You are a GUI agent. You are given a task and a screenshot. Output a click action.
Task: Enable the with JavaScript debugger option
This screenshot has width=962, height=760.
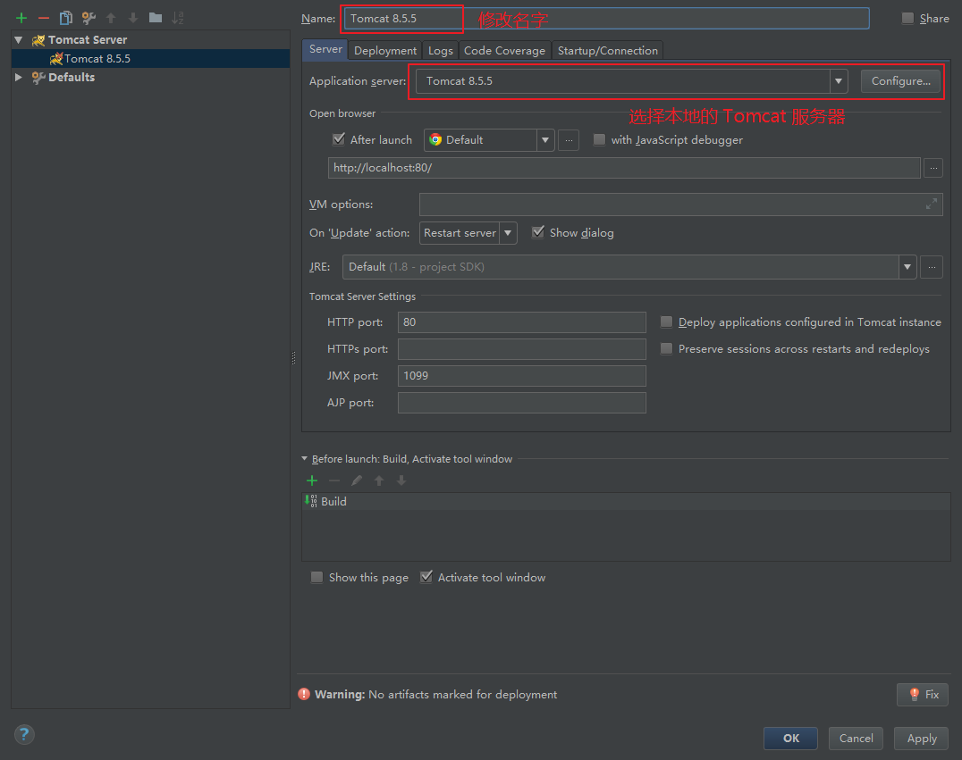(599, 139)
